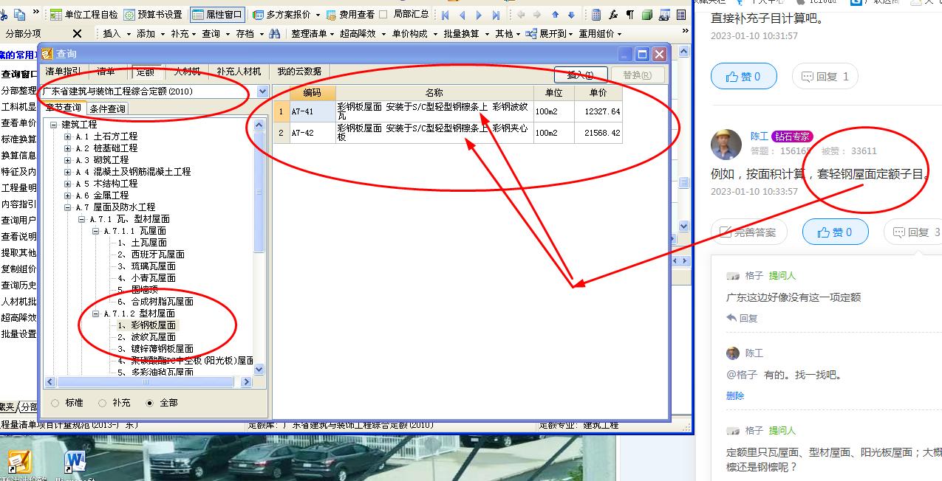Click the 删除 link under 陈工's comment
942x481 pixels.
[x=735, y=396]
